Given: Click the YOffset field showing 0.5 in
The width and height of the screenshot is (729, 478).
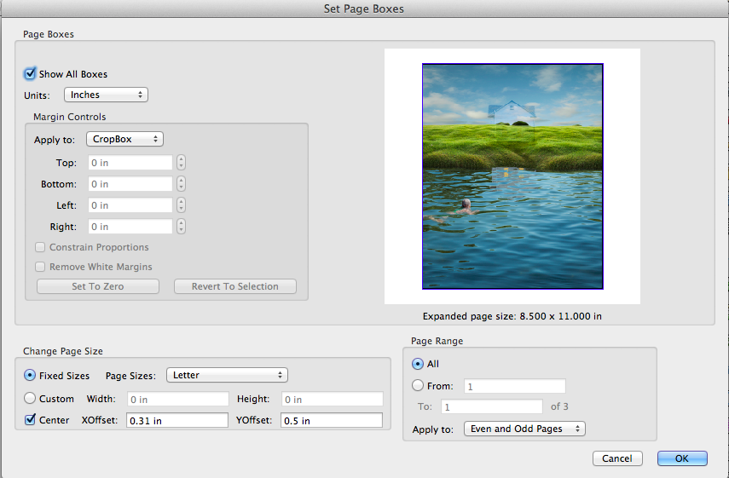Looking at the screenshot, I should click(x=332, y=420).
